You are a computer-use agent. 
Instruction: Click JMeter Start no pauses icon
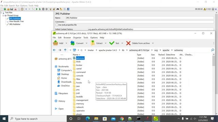click(x=40, y=9)
